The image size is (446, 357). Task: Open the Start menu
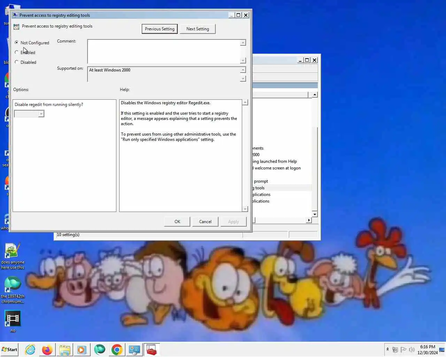pos(10,349)
